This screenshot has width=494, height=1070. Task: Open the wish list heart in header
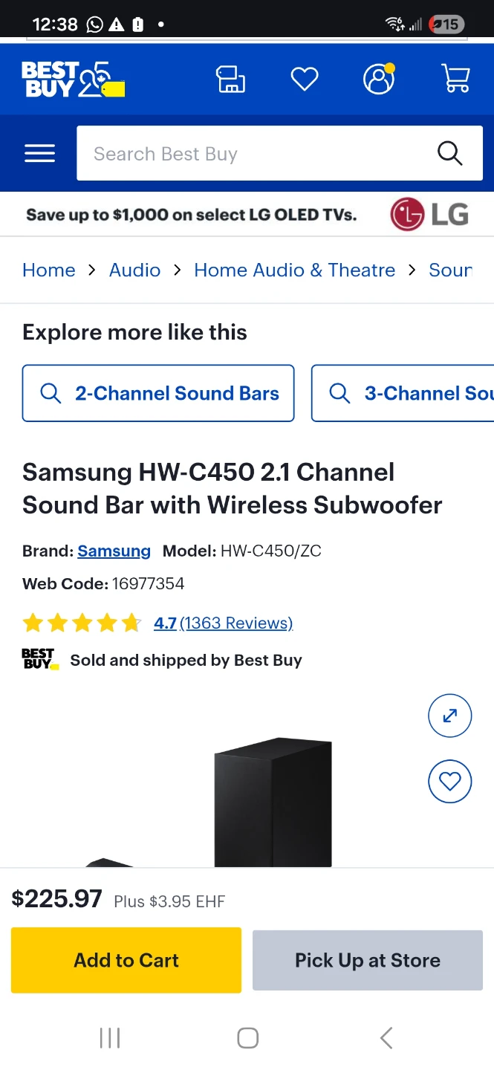304,79
